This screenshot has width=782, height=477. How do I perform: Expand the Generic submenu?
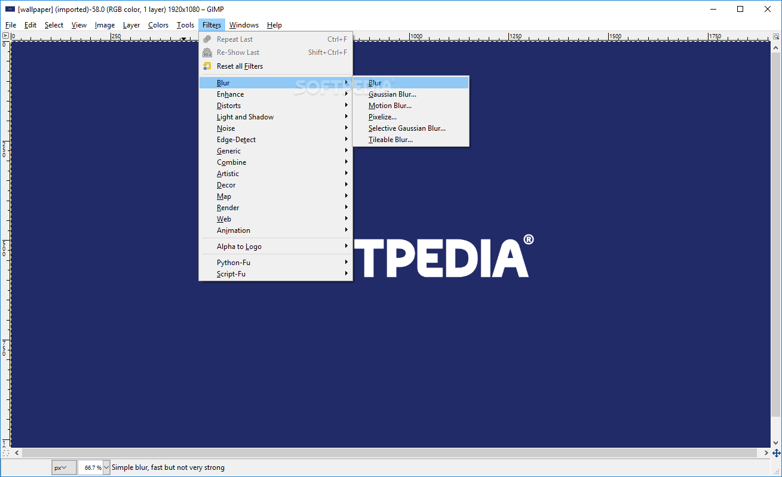[275, 151]
